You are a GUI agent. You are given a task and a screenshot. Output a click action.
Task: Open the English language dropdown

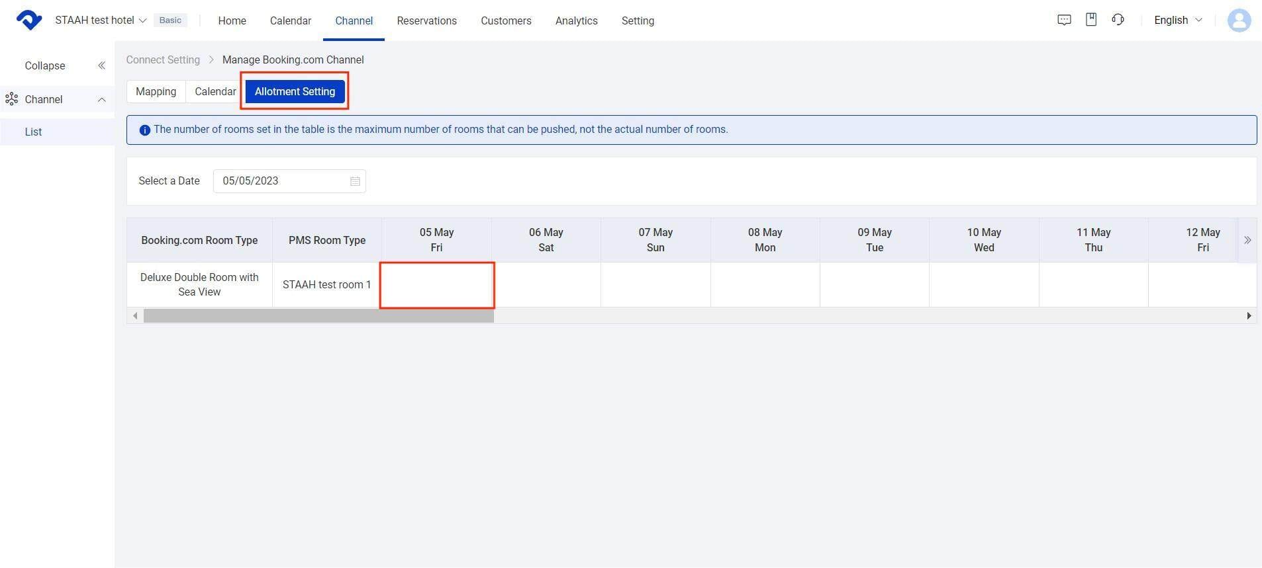coord(1177,20)
